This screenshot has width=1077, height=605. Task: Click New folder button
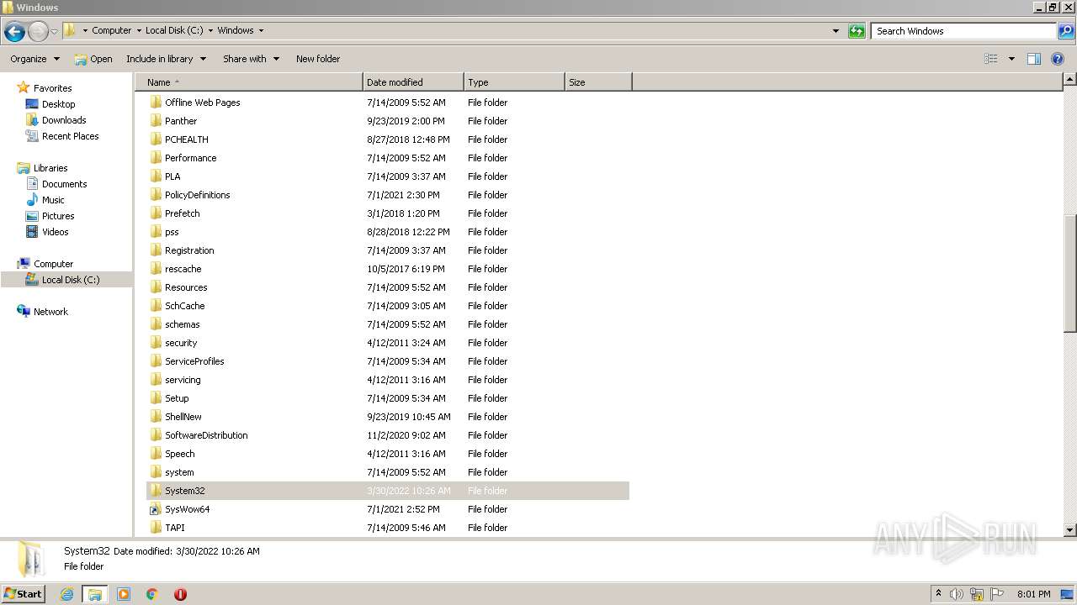pos(318,59)
